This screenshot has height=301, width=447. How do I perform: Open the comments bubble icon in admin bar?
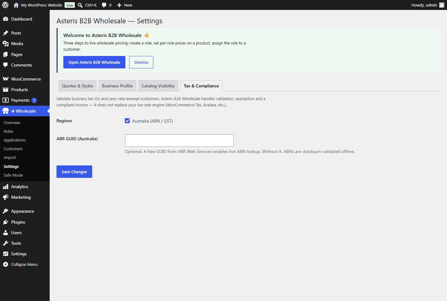(104, 5)
